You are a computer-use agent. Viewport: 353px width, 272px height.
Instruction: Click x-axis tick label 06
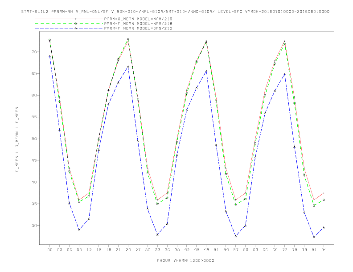[70, 250]
